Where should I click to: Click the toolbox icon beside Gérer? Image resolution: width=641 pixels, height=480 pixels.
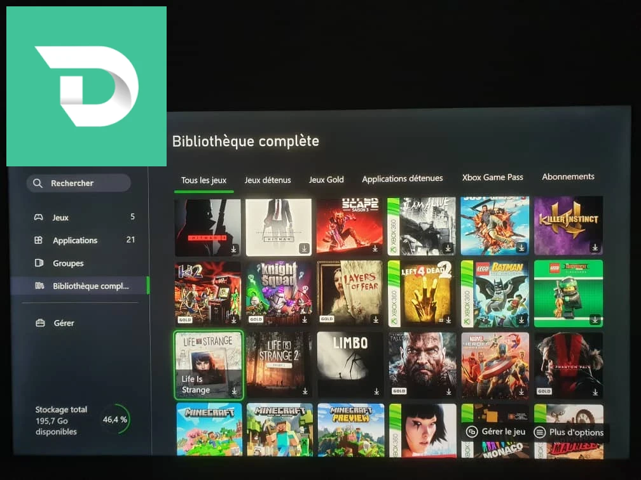click(x=40, y=323)
